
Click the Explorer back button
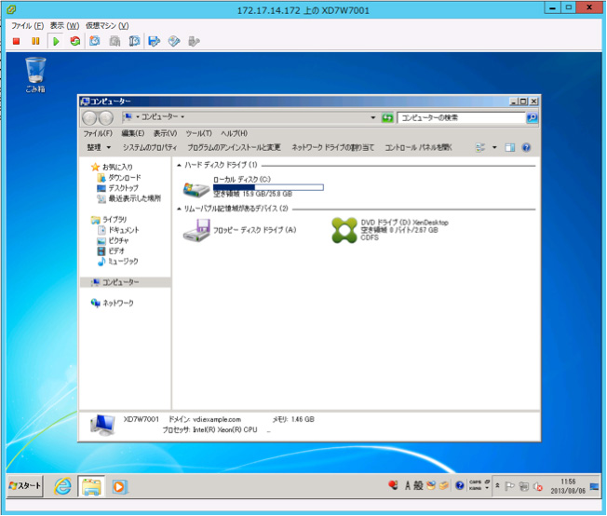(x=89, y=117)
